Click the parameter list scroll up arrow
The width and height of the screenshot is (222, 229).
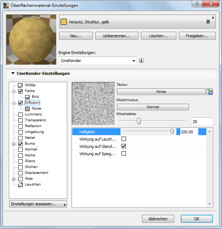(x=210, y=131)
